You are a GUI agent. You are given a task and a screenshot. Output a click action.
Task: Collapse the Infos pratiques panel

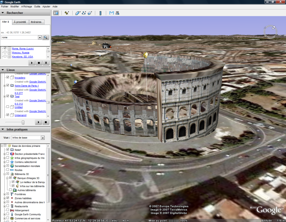[x=3, y=129]
